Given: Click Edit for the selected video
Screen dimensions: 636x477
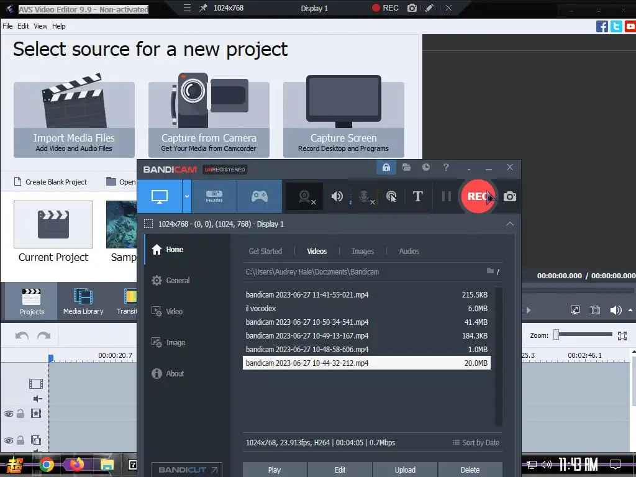Looking at the screenshot, I should [x=340, y=470].
